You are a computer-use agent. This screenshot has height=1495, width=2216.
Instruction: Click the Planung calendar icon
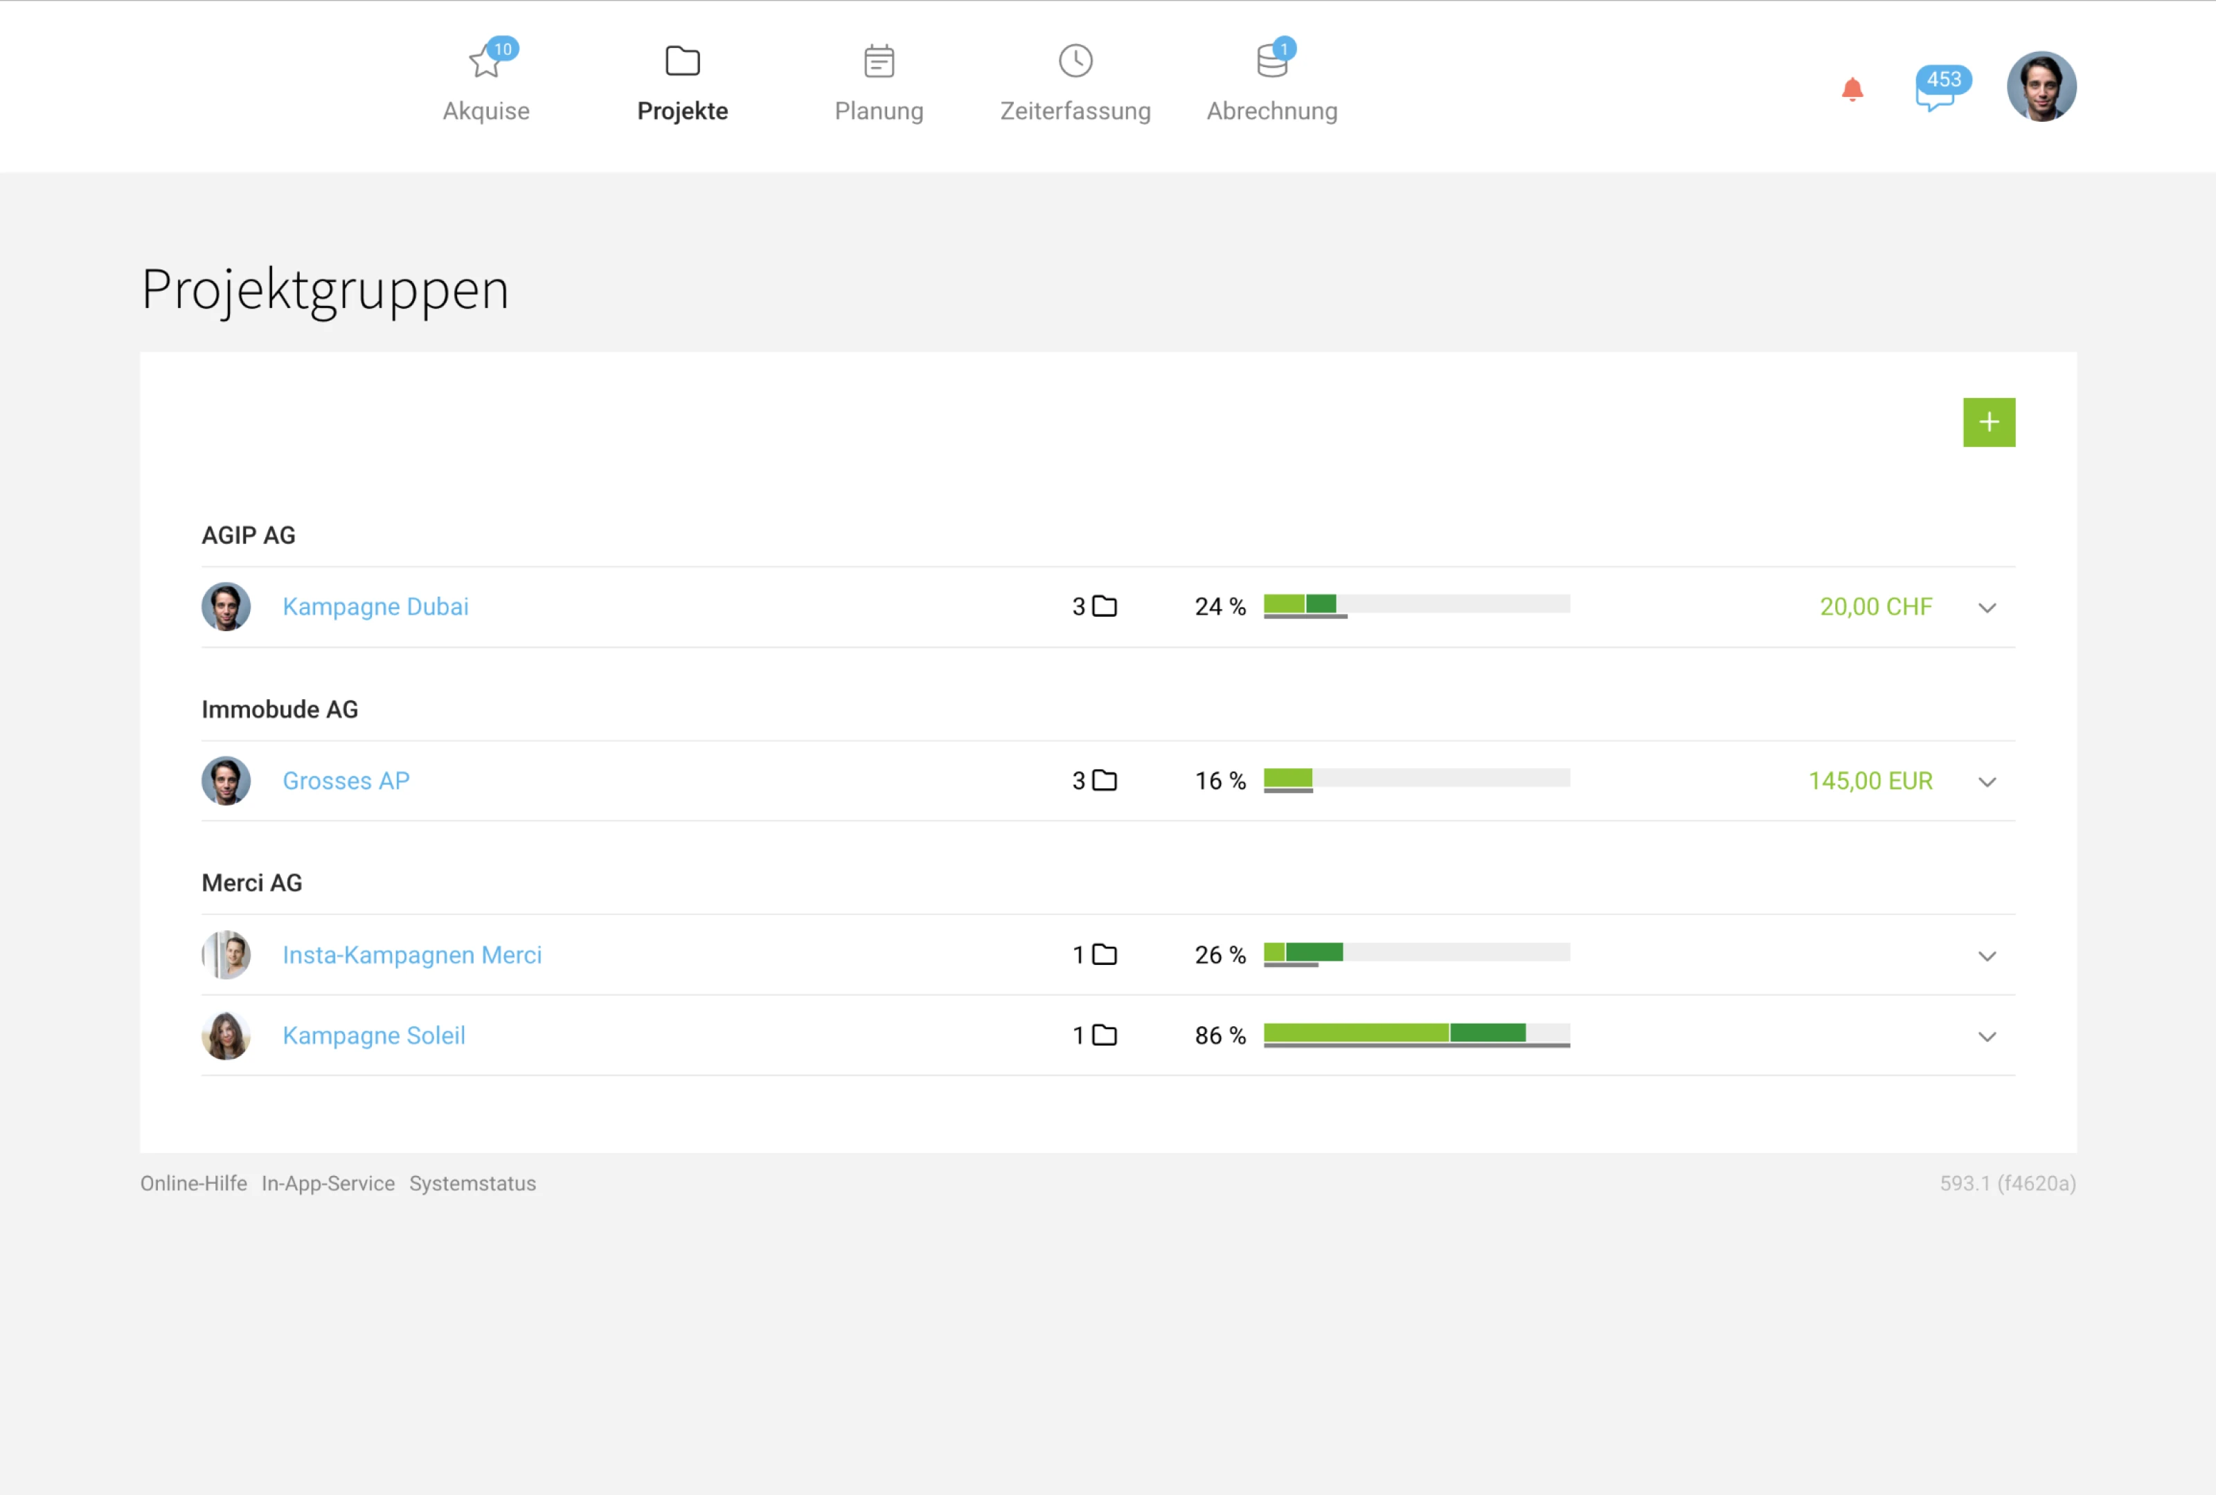click(x=878, y=62)
